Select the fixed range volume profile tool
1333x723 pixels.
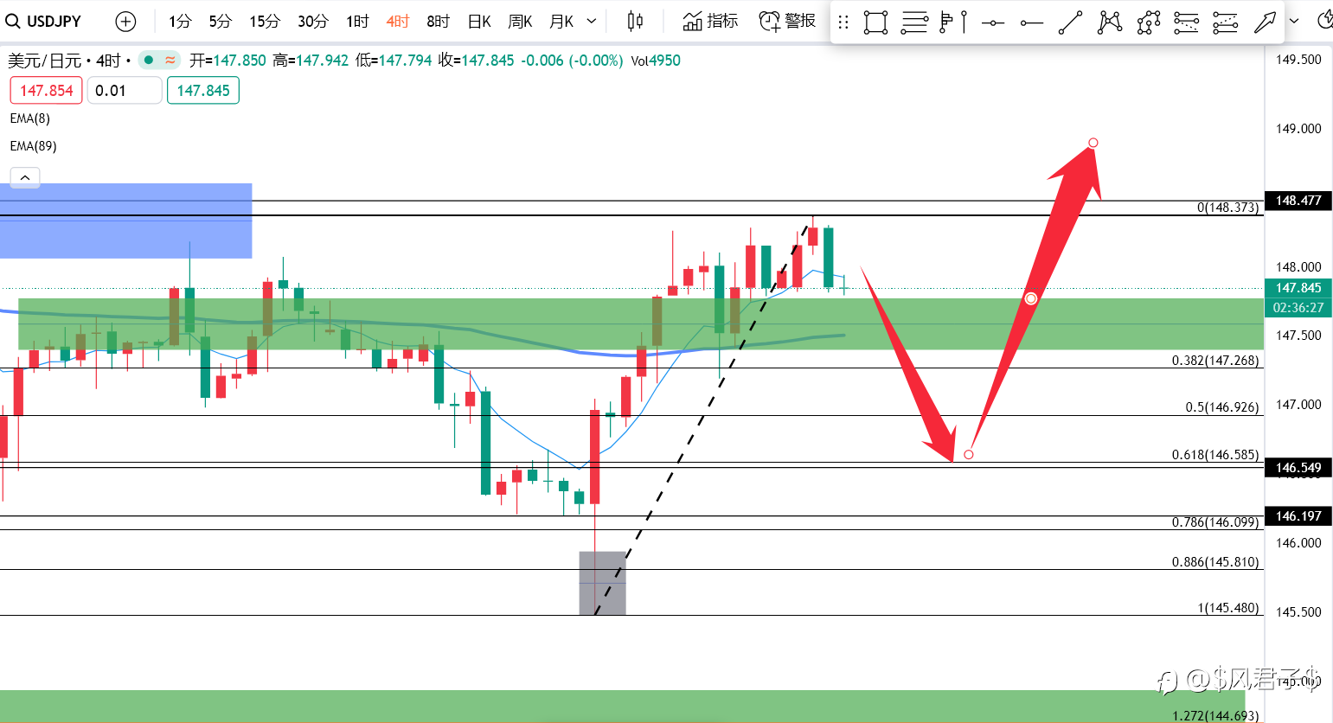(947, 22)
